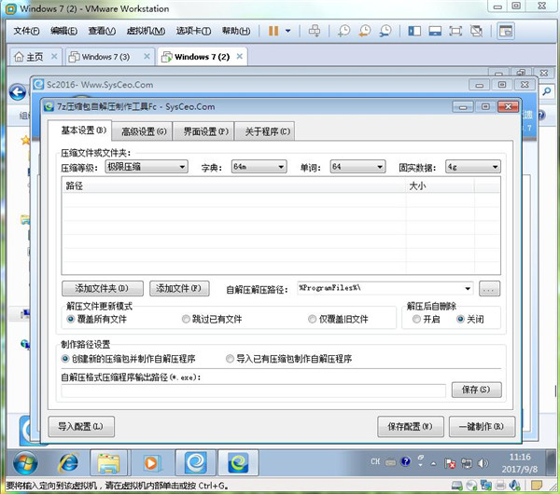
Task: Click the console view icon in toolbar
Action: [505, 31]
